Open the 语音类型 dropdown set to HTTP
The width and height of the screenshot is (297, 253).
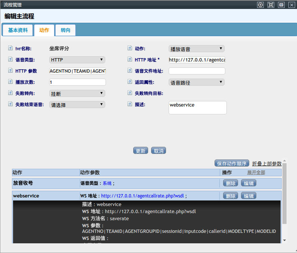pyautogui.click(x=77, y=60)
